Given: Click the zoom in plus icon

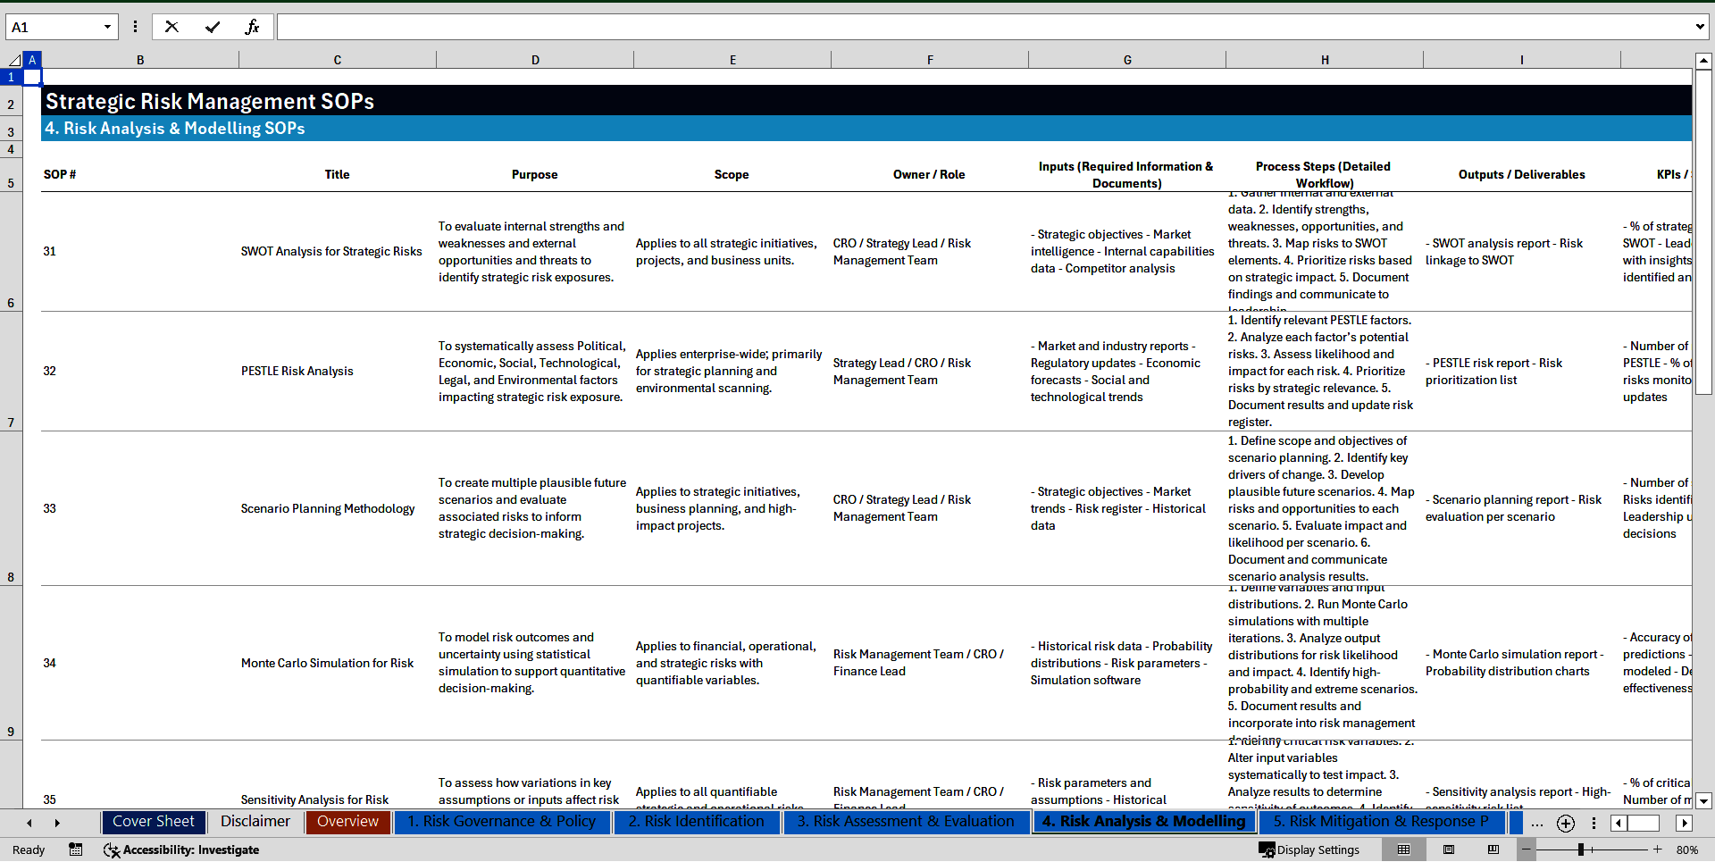Looking at the screenshot, I should pyautogui.click(x=1657, y=849).
